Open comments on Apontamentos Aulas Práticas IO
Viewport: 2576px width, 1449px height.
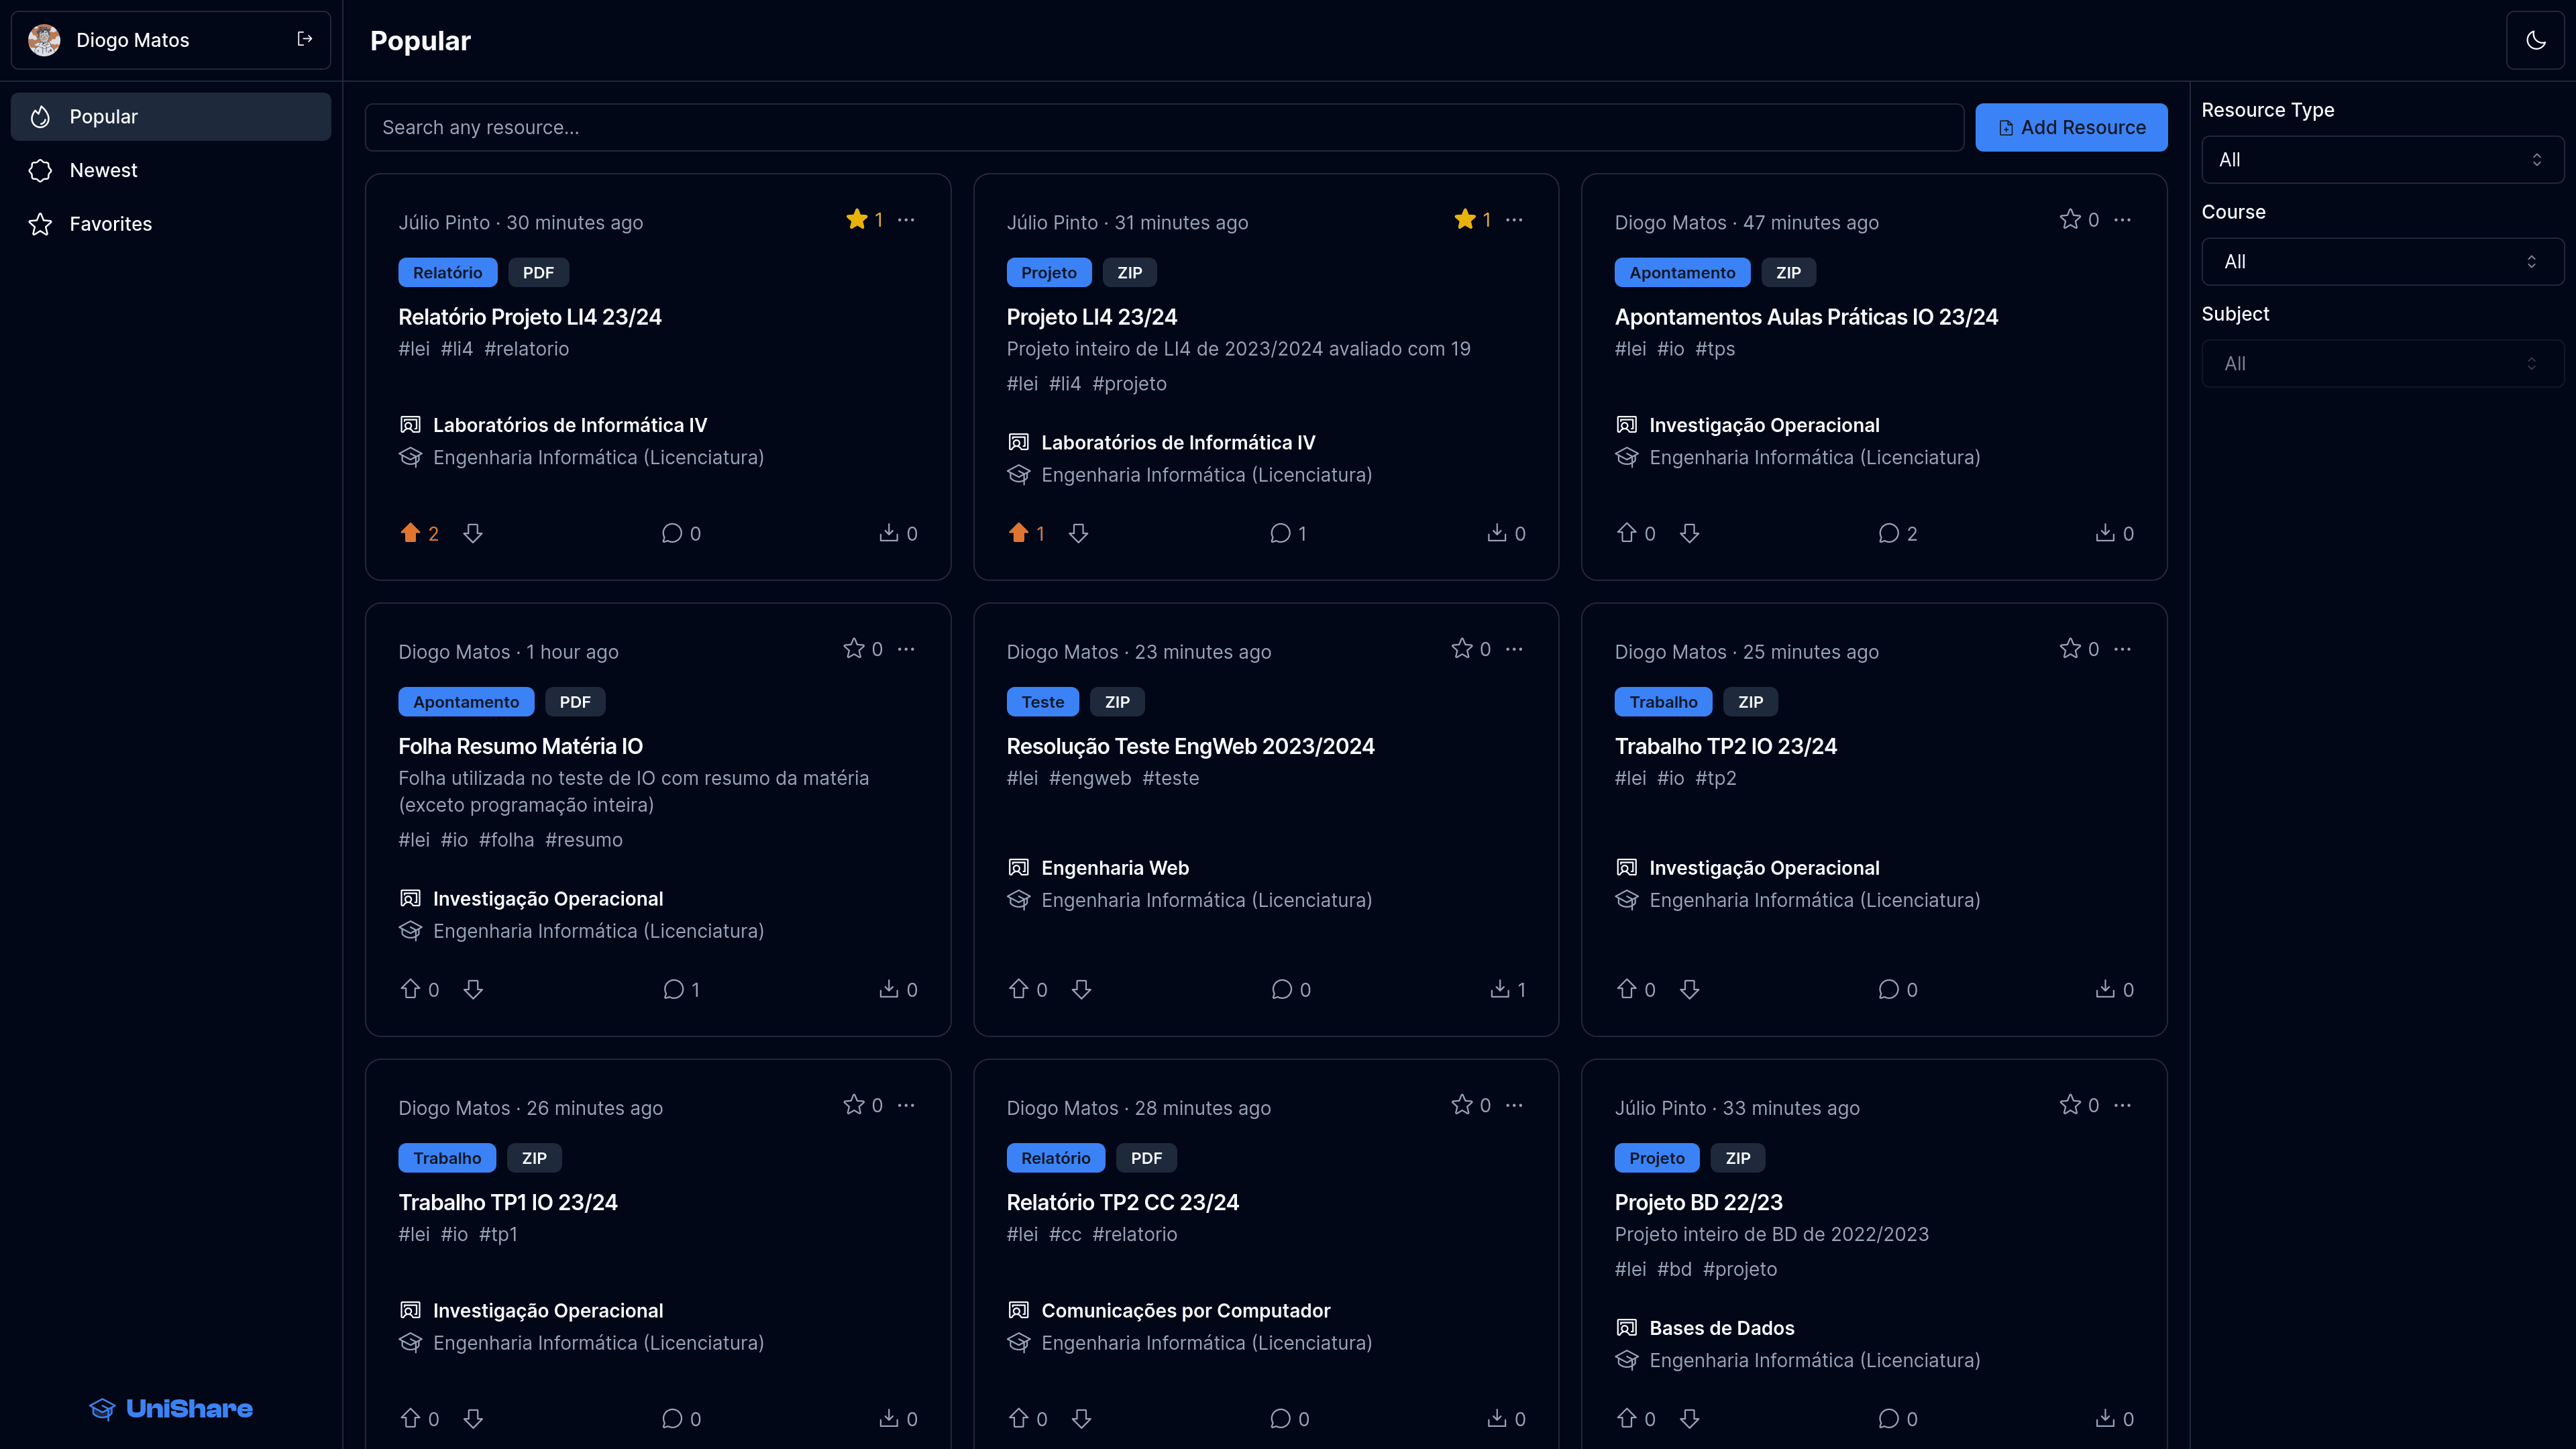pyautogui.click(x=1897, y=533)
